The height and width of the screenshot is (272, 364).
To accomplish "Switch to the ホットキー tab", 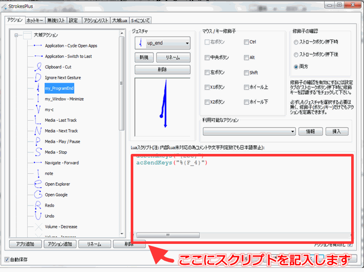I will click(35, 20).
